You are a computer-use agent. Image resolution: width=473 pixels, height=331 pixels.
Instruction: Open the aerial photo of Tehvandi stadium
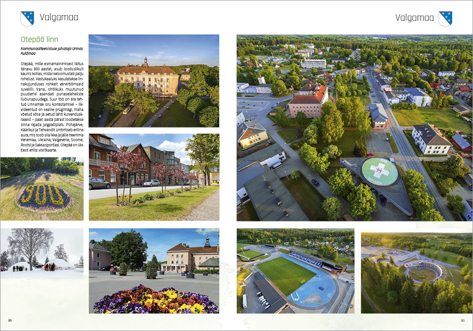pos(296,271)
